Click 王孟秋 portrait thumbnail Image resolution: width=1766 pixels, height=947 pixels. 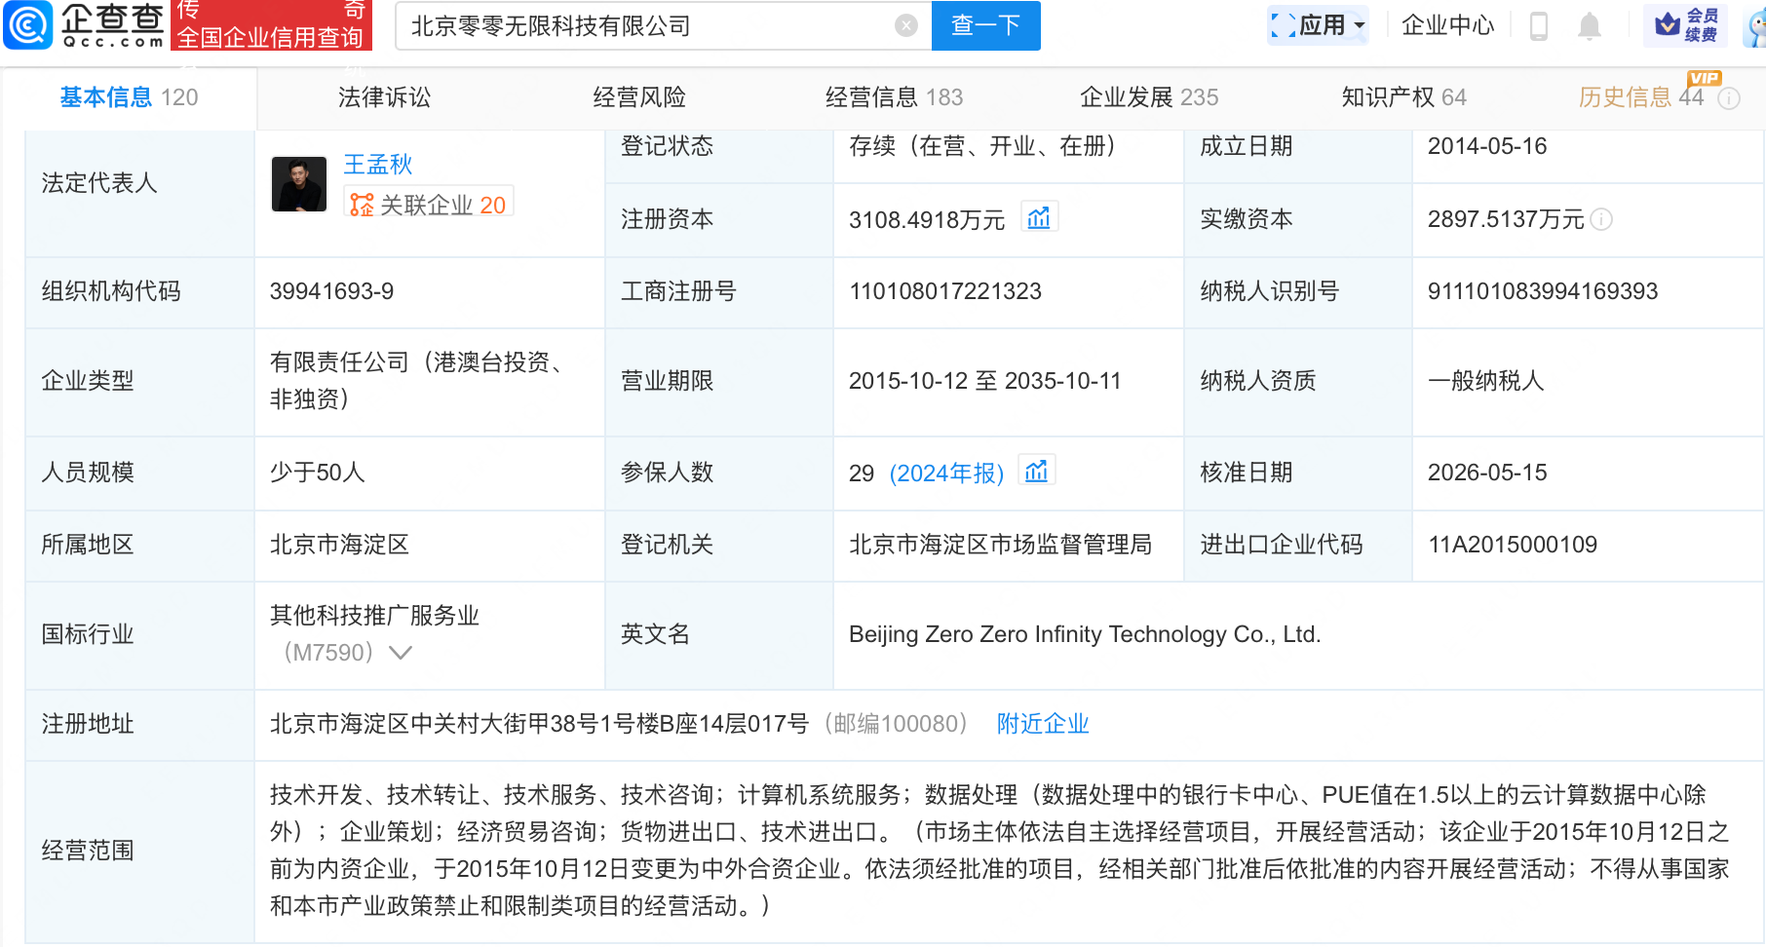(x=299, y=184)
